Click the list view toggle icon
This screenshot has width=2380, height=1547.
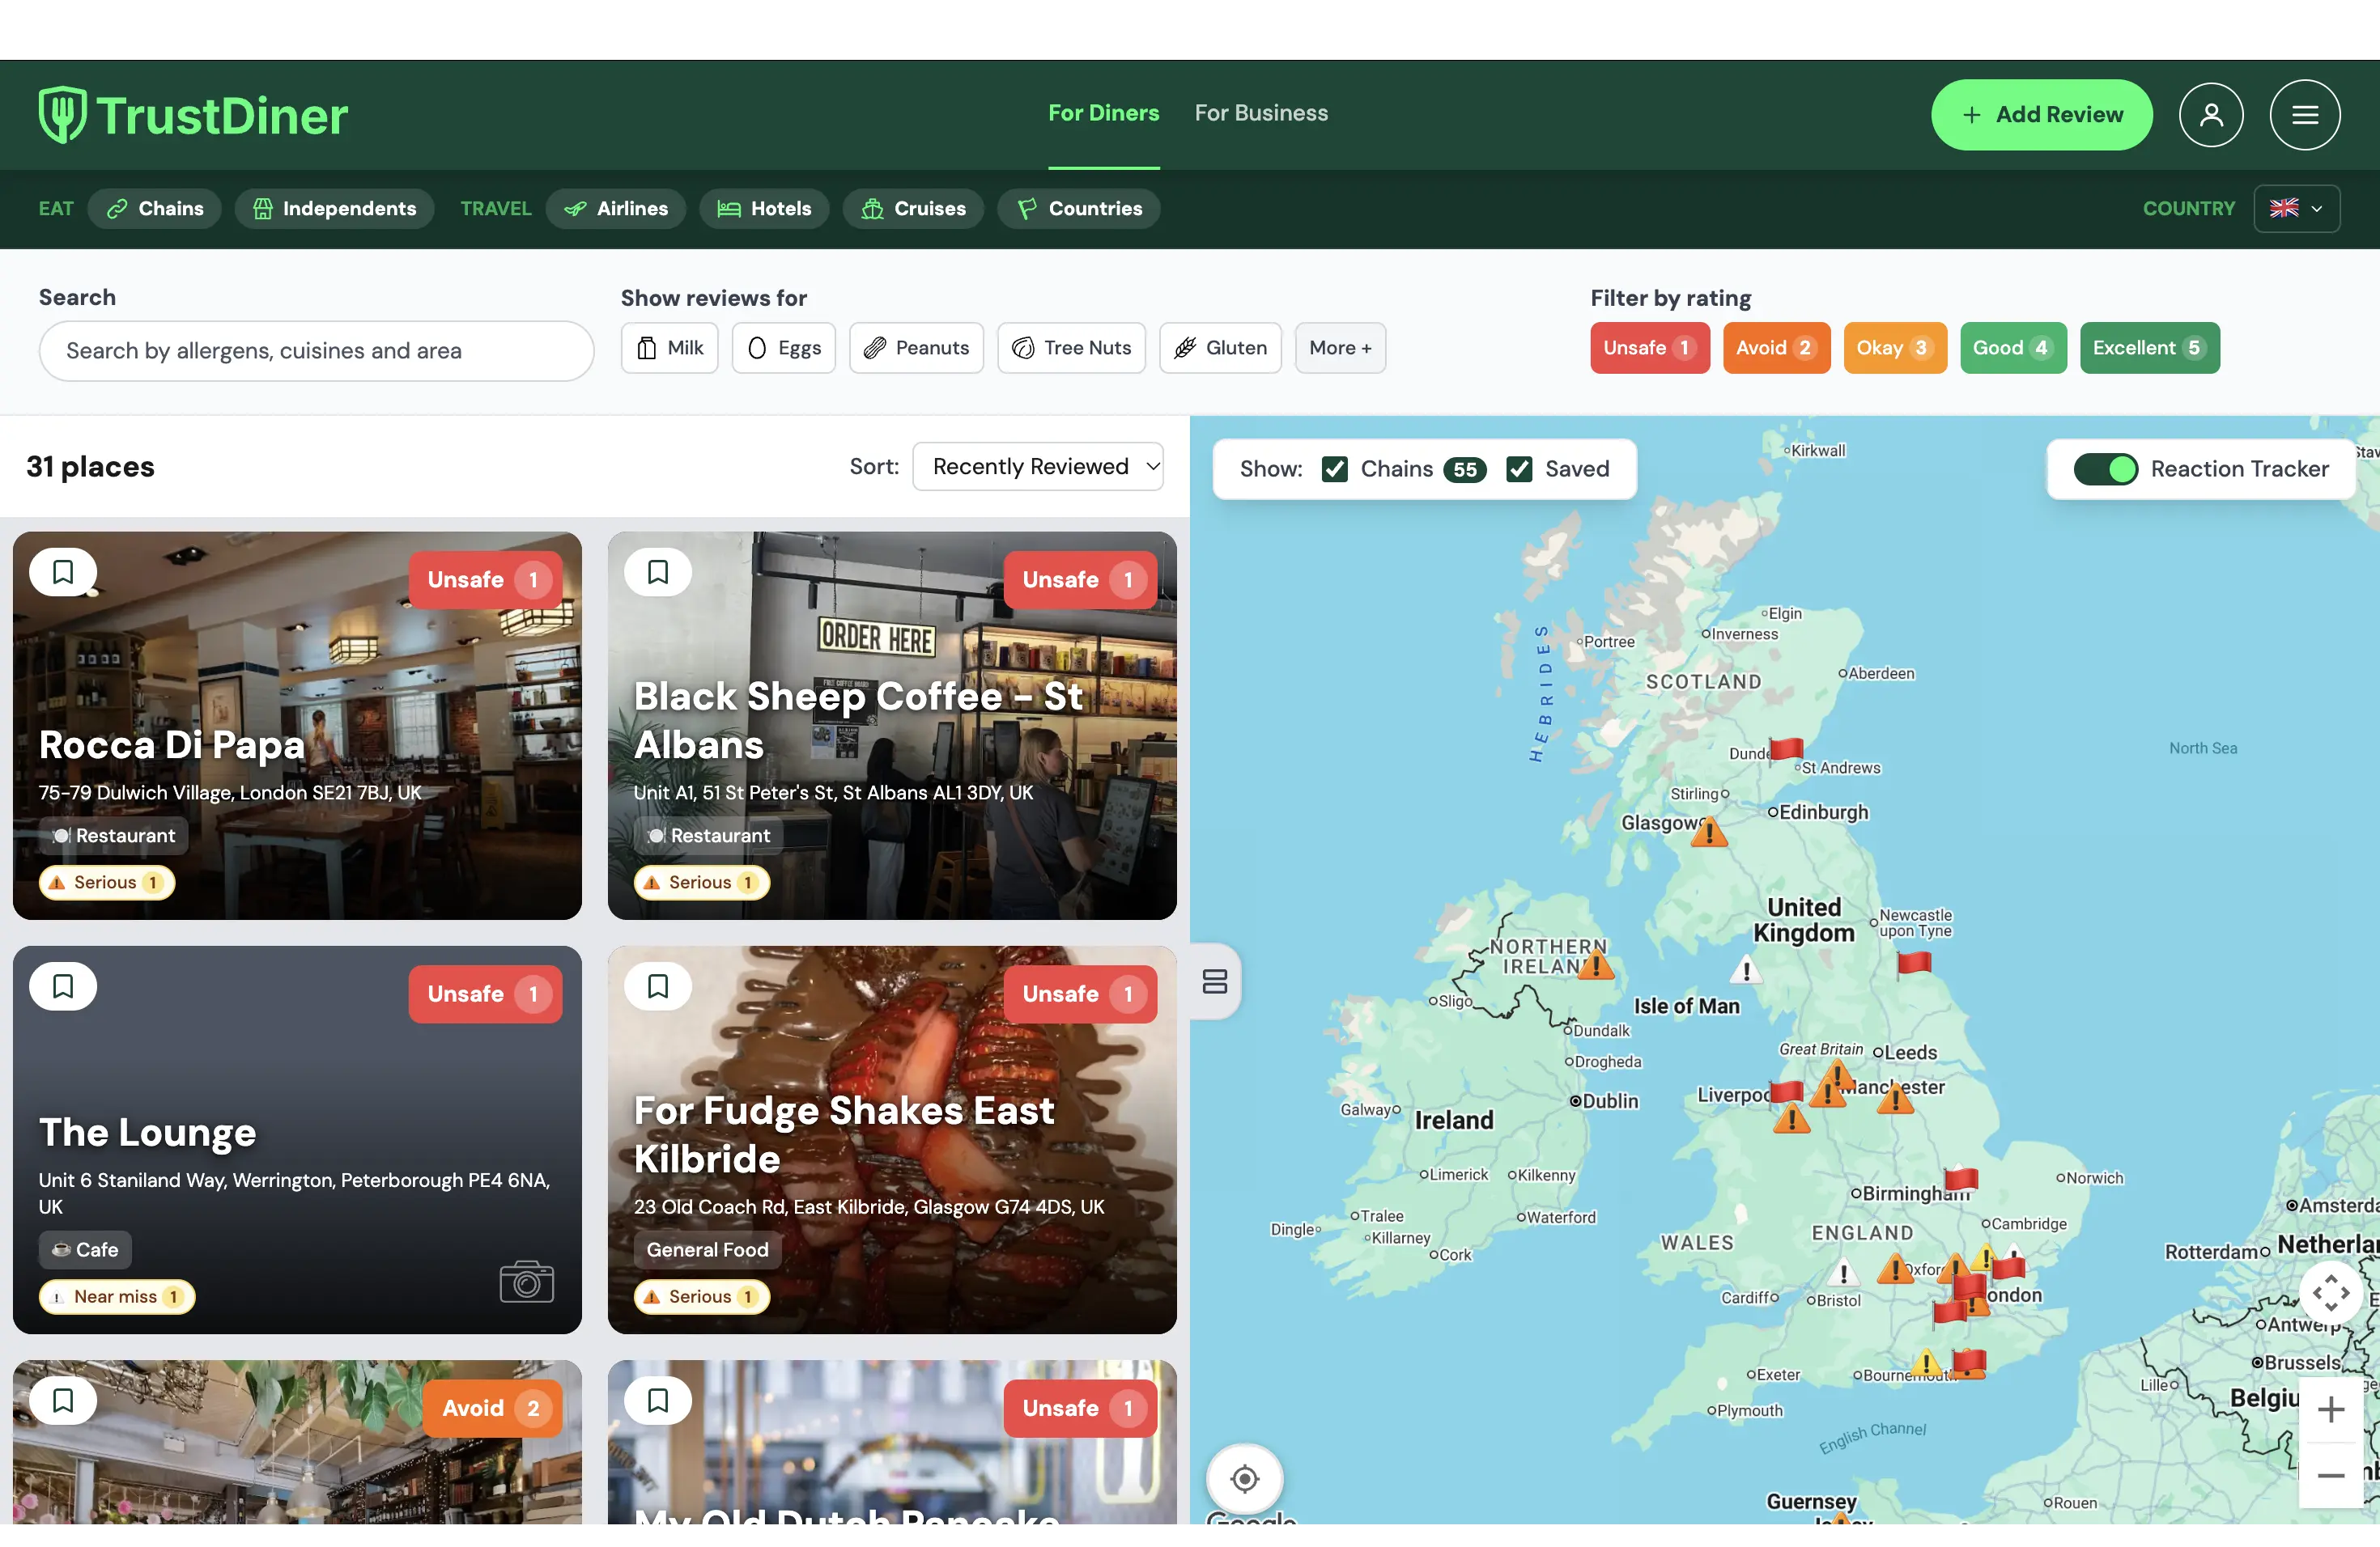tap(1215, 981)
